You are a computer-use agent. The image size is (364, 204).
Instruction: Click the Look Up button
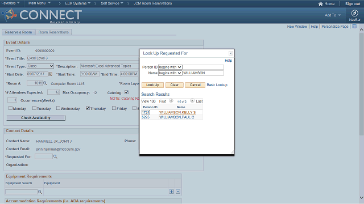click(152, 85)
